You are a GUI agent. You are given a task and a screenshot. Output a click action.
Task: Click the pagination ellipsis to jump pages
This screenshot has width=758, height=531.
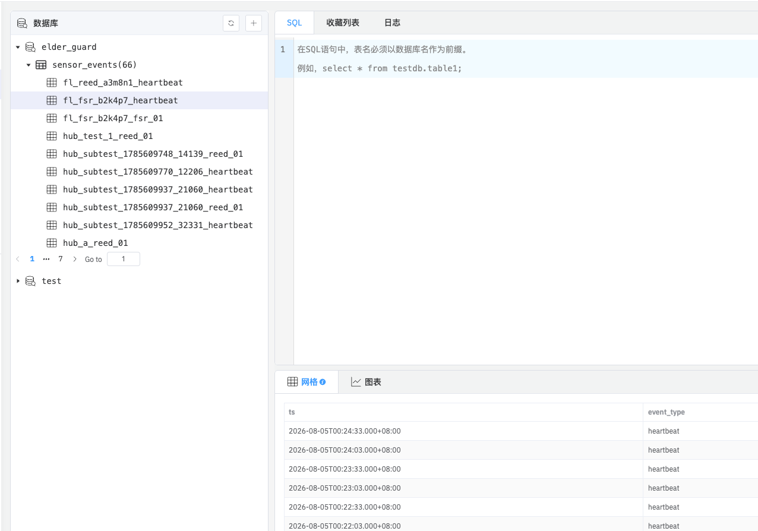click(46, 259)
